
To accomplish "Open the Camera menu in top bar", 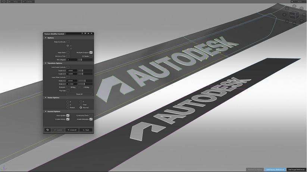I will pos(29,1).
